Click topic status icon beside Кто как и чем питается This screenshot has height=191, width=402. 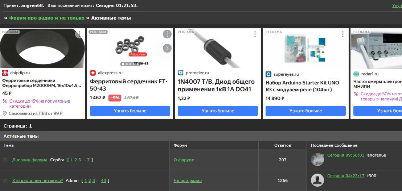coord(5,180)
